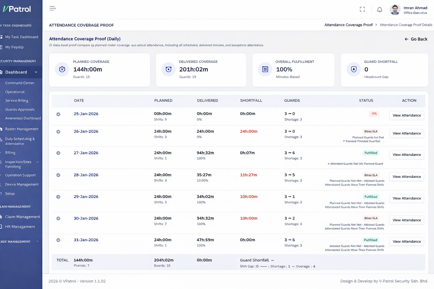Toggle the check circle on 28-Jan-2026 row
Viewport: 434px width, 289px height.
(58, 175)
